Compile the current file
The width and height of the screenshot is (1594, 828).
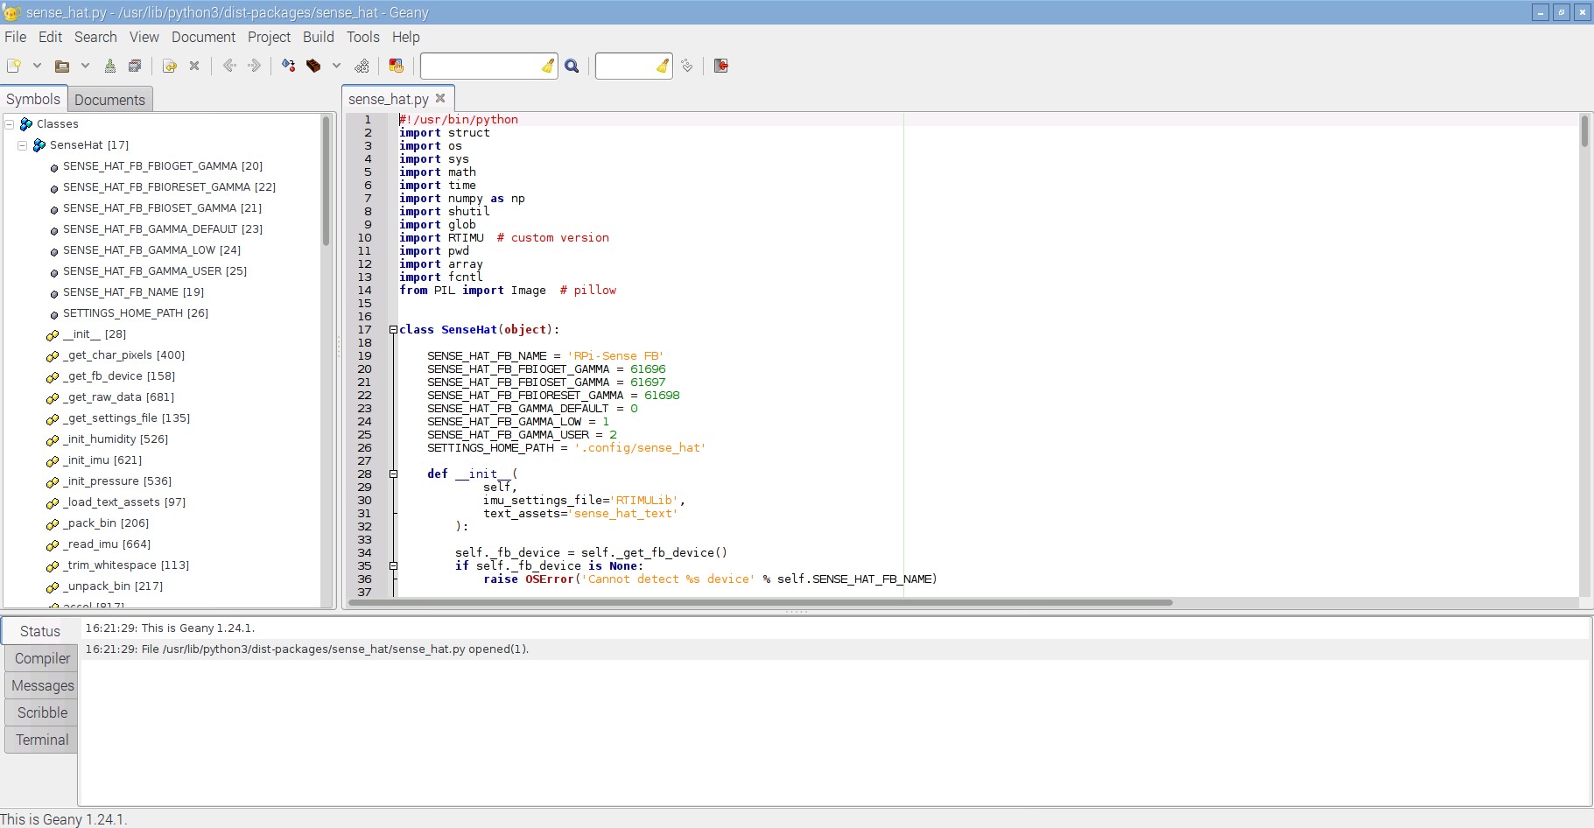pyautogui.click(x=288, y=66)
